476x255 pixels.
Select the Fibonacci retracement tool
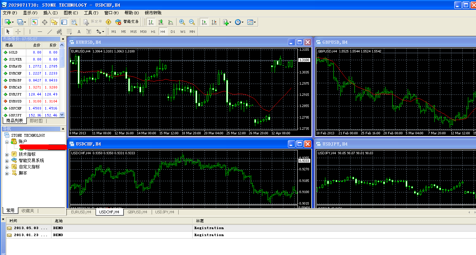(x=69, y=31)
